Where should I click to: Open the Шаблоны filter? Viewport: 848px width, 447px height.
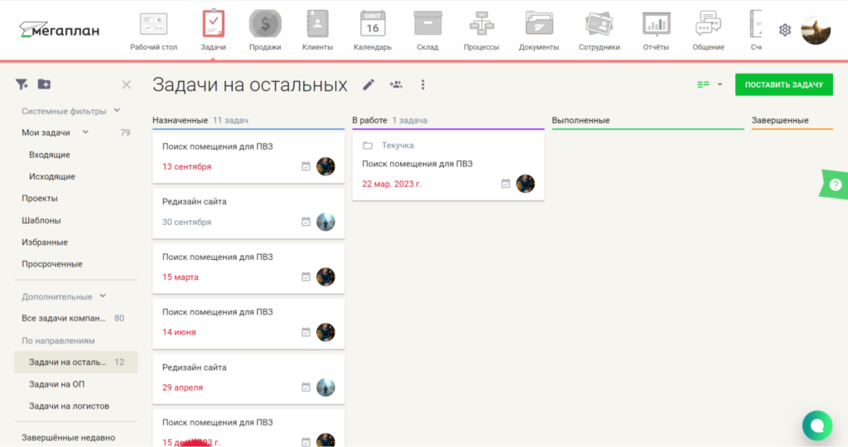pos(41,220)
